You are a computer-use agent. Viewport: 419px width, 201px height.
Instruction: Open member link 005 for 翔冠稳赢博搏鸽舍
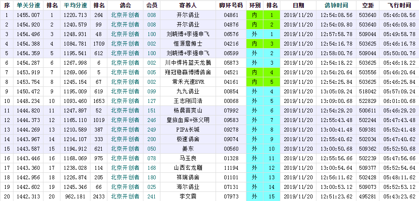click(x=152, y=72)
